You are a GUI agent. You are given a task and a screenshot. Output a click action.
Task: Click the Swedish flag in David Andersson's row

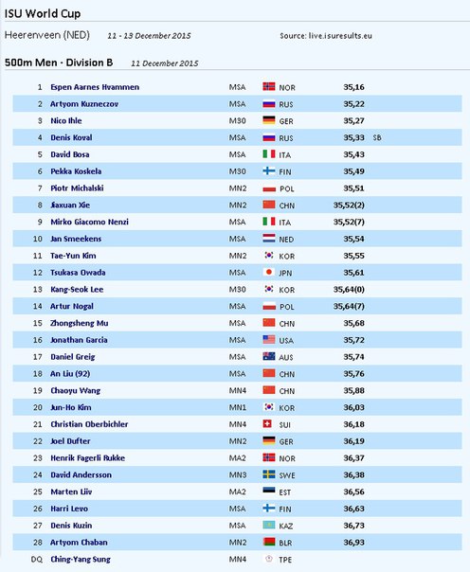click(x=269, y=474)
